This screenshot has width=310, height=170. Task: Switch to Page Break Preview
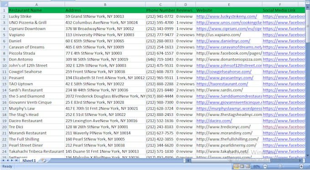248,166
